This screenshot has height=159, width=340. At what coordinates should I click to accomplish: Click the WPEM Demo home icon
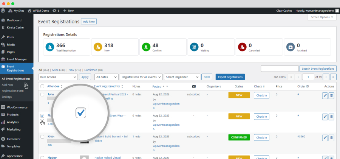(x=29, y=11)
